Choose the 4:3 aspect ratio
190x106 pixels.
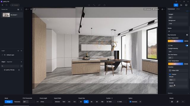point(75,102)
